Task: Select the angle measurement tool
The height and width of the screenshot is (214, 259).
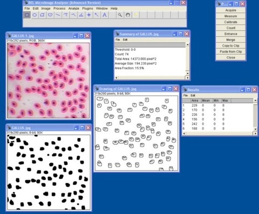Action: coord(81,15)
